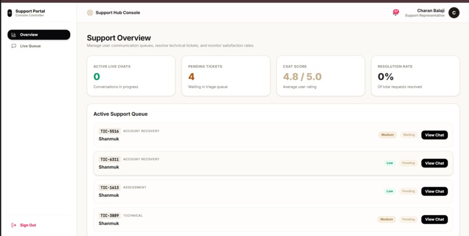Image resolution: width=469 pixels, height=236 pixels.
Task: Click the Support Portal logo icon
Action: pos(9,13)
